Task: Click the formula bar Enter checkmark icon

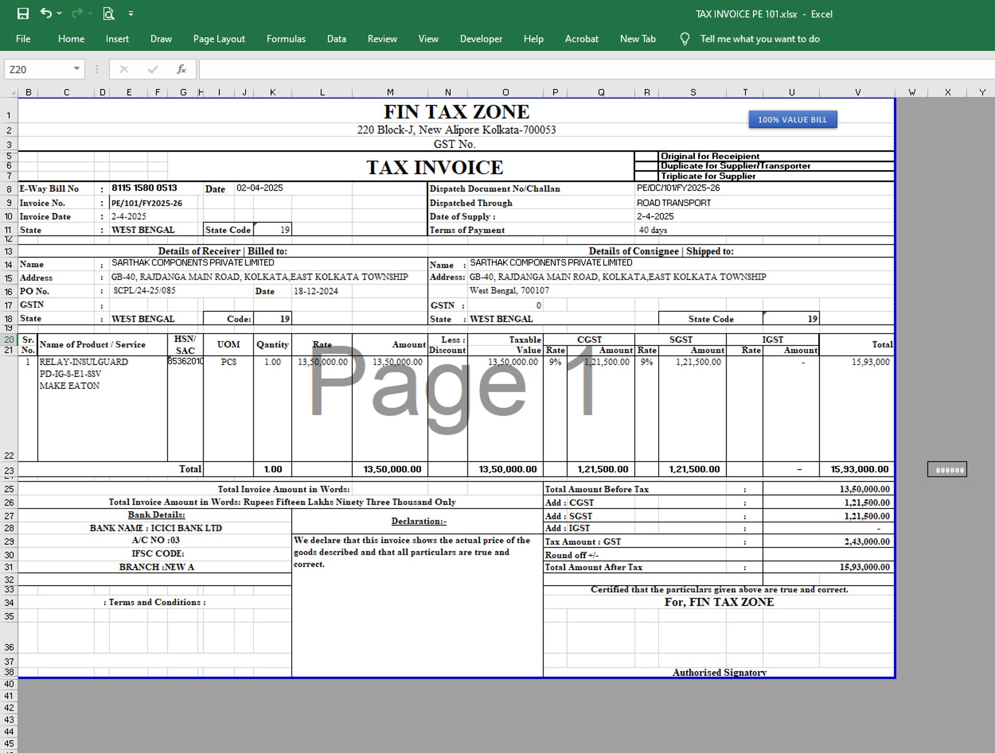Action: coord(153,69)
